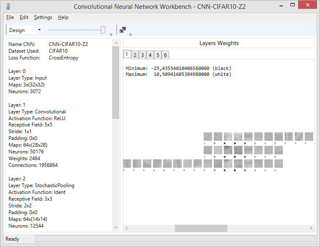Viewport: 320px width, 247px height.
Task: Click 'Receptive Field: 3x3' text
Action: 30,199
